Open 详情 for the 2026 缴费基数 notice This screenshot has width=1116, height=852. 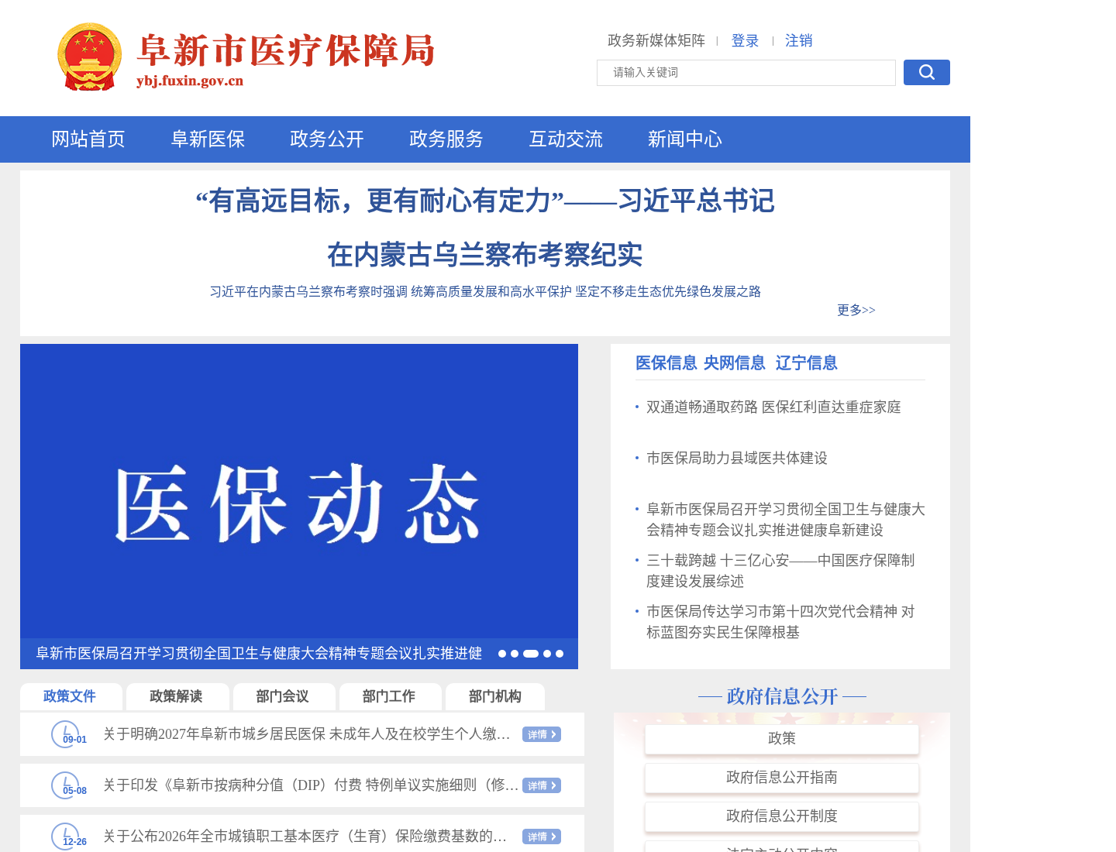tap(542, 837)
